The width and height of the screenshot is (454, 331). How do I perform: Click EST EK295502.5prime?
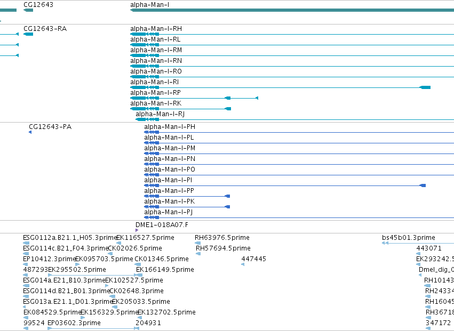[x=77, y=270]
